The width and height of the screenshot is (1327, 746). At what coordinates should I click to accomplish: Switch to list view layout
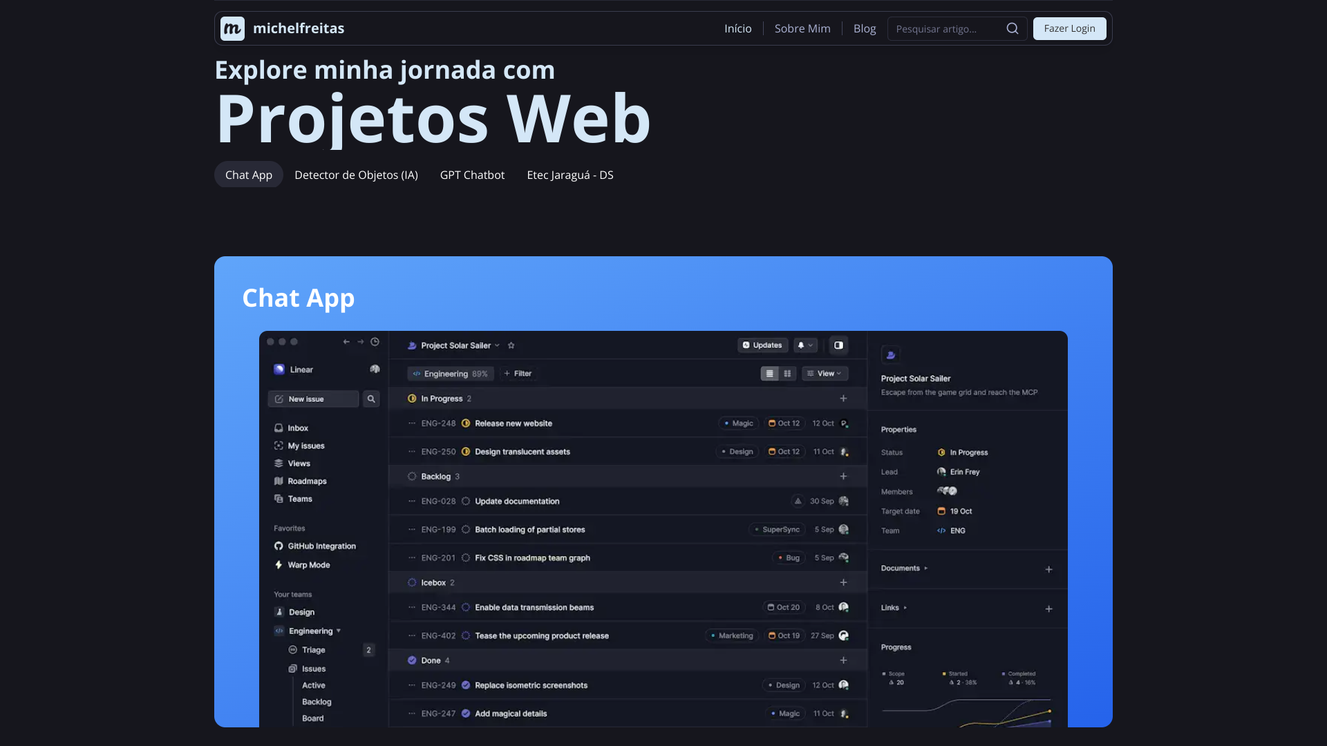[x=769, y=373]
